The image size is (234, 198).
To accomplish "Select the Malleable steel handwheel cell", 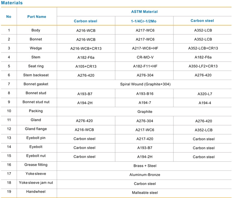I will point(145,193).
